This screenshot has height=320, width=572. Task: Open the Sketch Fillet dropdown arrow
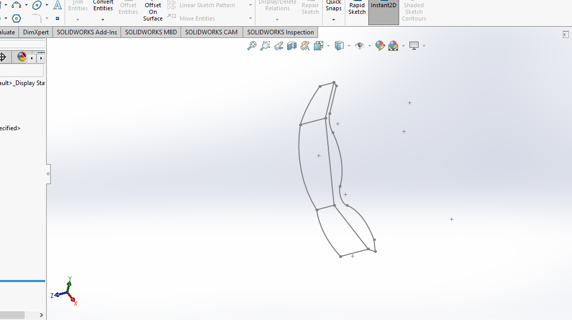point(47,18)
